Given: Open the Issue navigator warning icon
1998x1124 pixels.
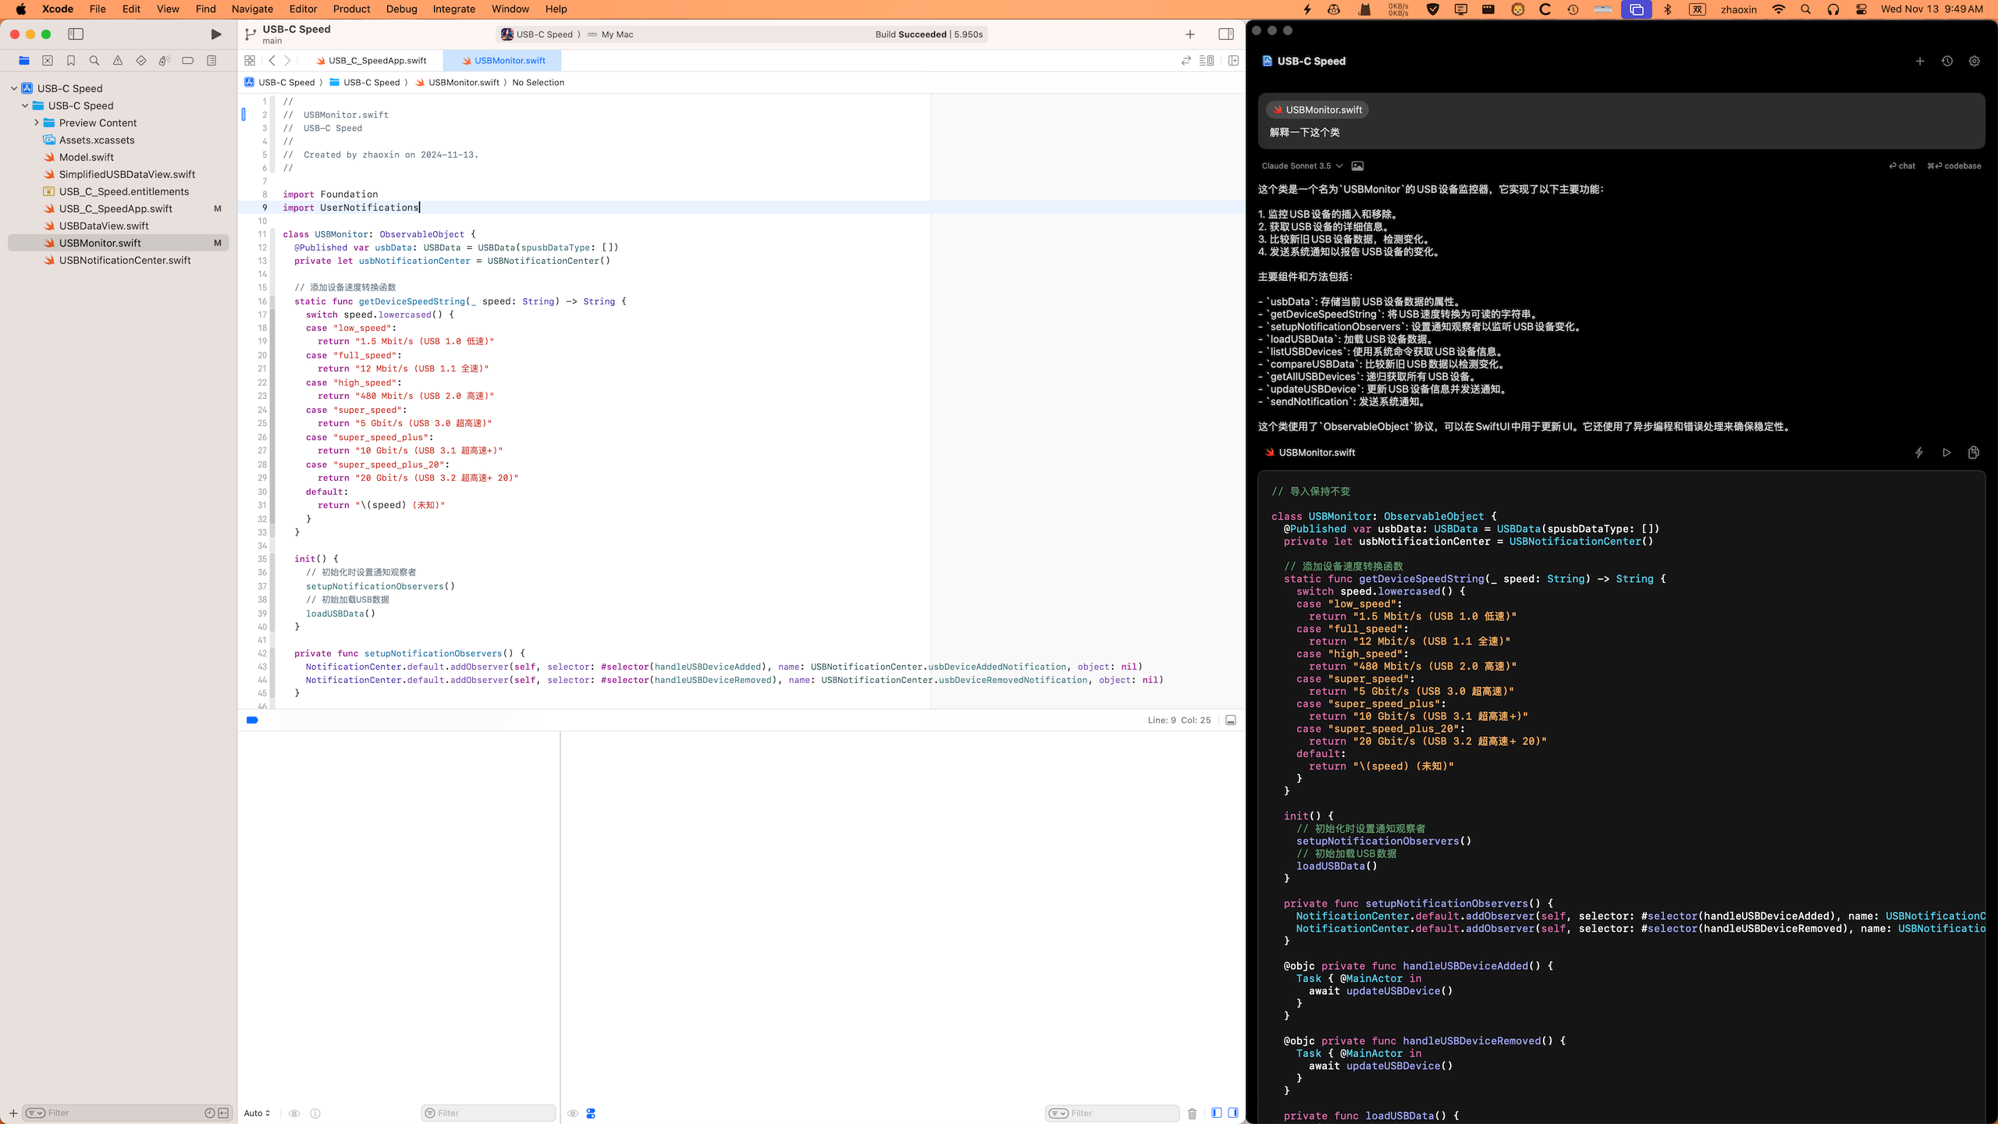Looking at the screenshot, I should tap(118, 60).
